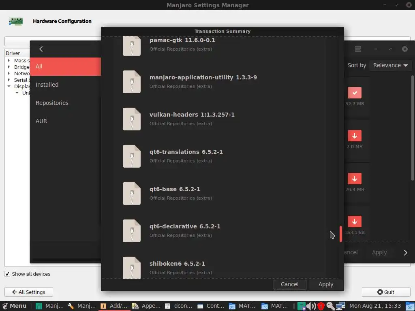Select the All category tab
Viewport: 415px width, 311px height.
pos(65,66)
